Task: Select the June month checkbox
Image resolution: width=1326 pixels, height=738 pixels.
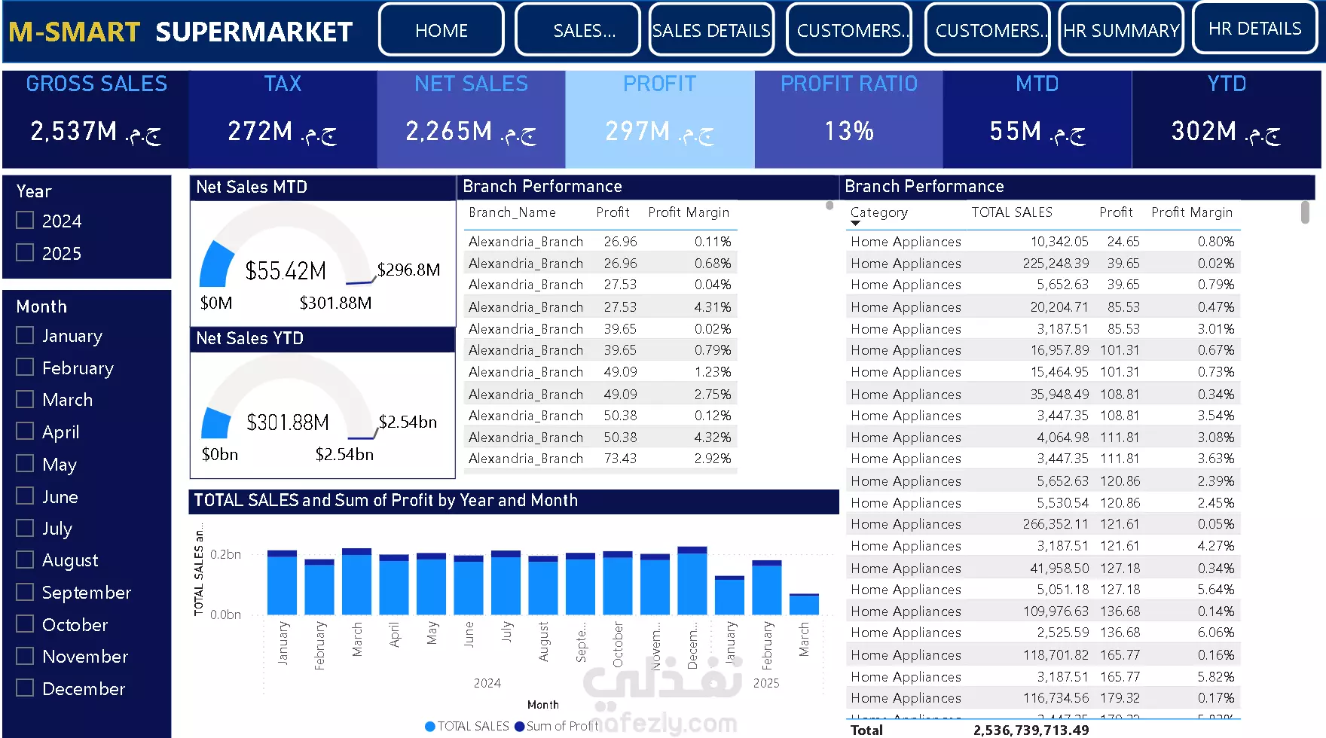Action: click(x=25, y=496)
